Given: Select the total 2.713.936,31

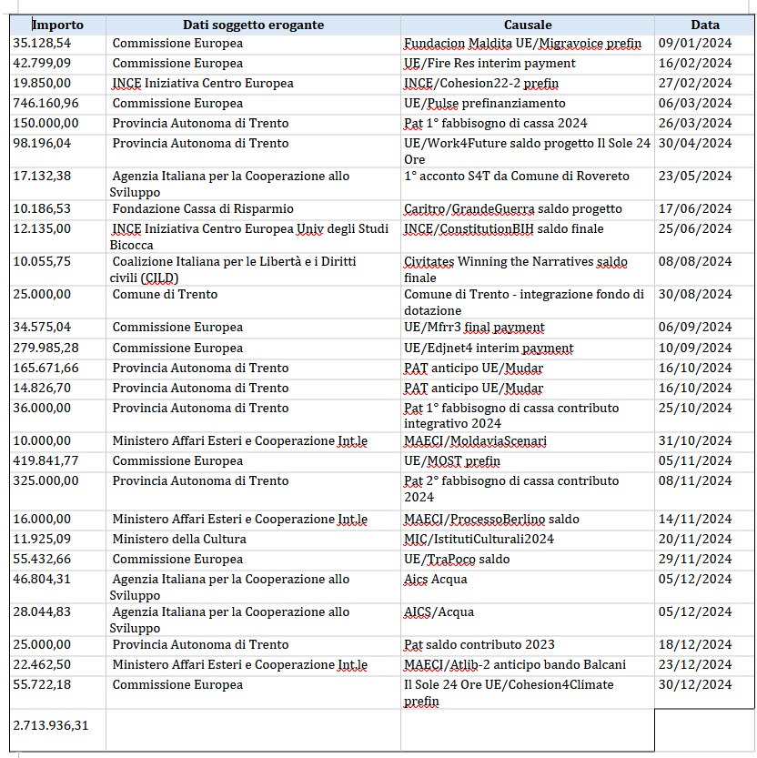Looking at the screenshot, I should (x=51, y=725).
